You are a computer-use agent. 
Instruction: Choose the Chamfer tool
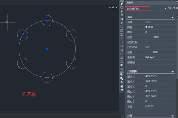[x=122, y=57]
